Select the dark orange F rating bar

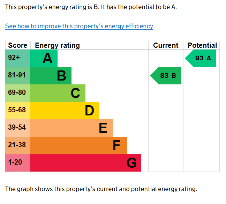coord(79,145)
